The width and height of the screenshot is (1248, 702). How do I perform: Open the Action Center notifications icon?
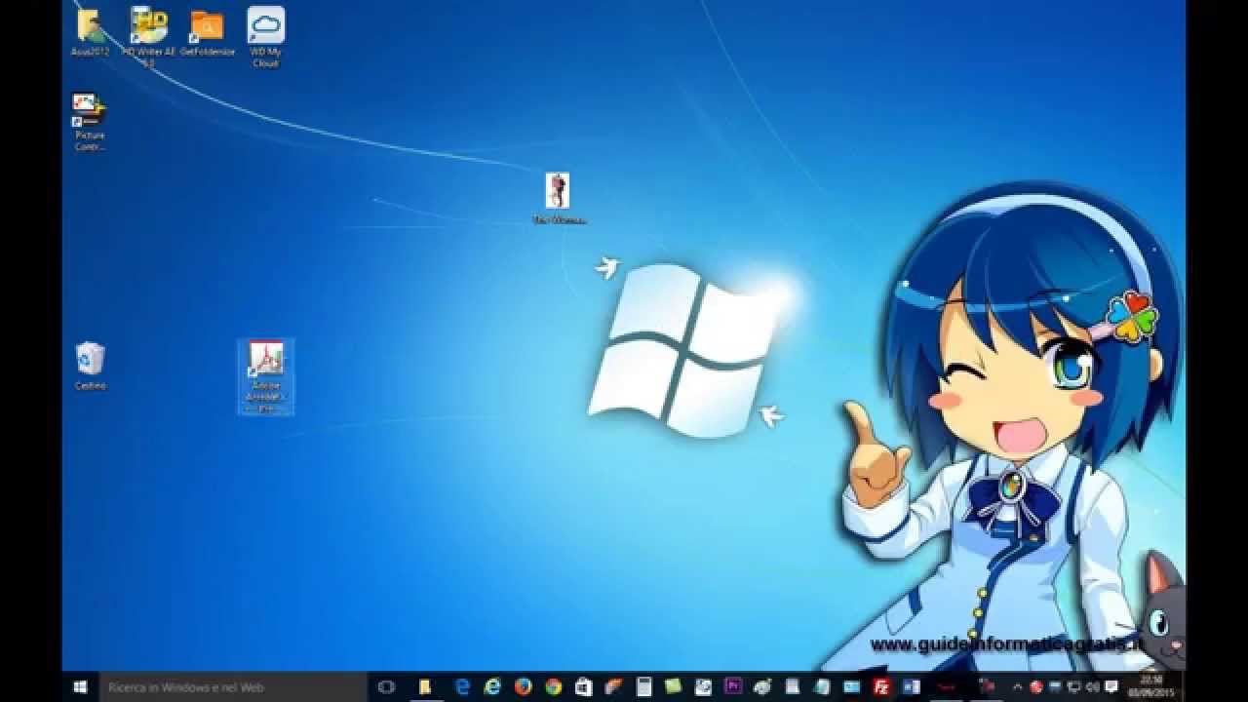click(x=1111, y=687)
